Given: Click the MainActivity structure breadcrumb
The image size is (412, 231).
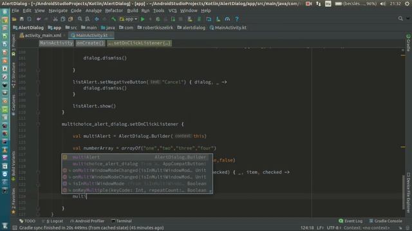Looking at the screenshot, I should tap(56, 43).
